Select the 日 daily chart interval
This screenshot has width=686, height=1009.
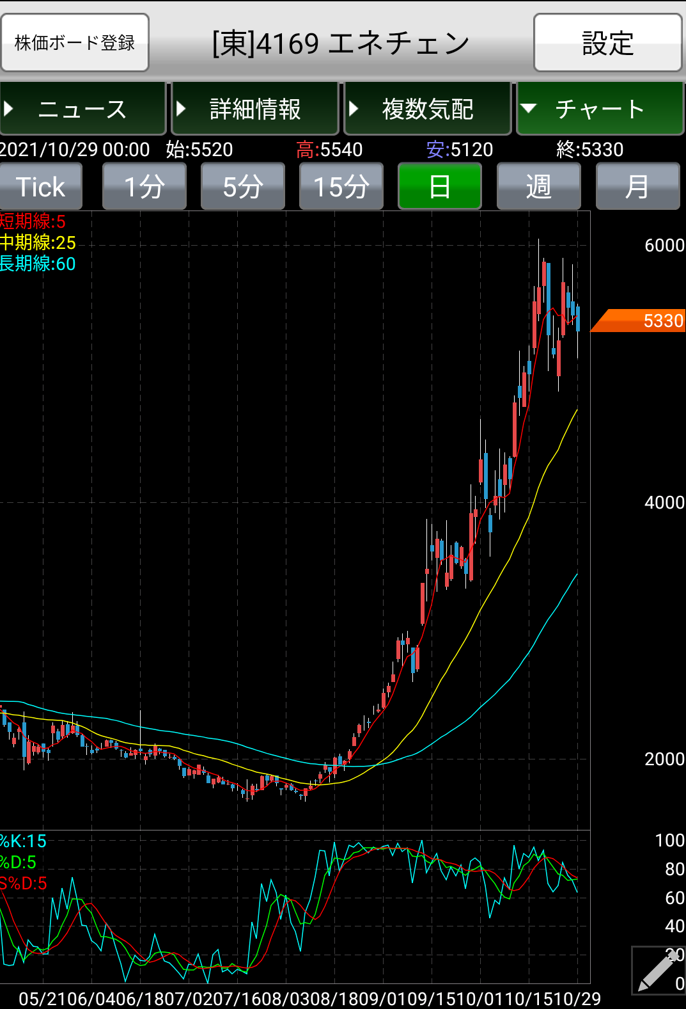[x=440, y=187]
